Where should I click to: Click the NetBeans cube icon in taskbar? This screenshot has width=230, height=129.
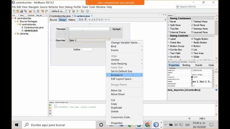pos(156,125)
